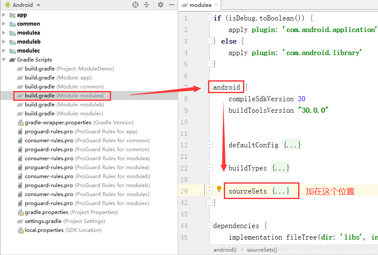Open proguard-rules.pro for app
The image size is (378, 255).
click(x=77, y=132)
